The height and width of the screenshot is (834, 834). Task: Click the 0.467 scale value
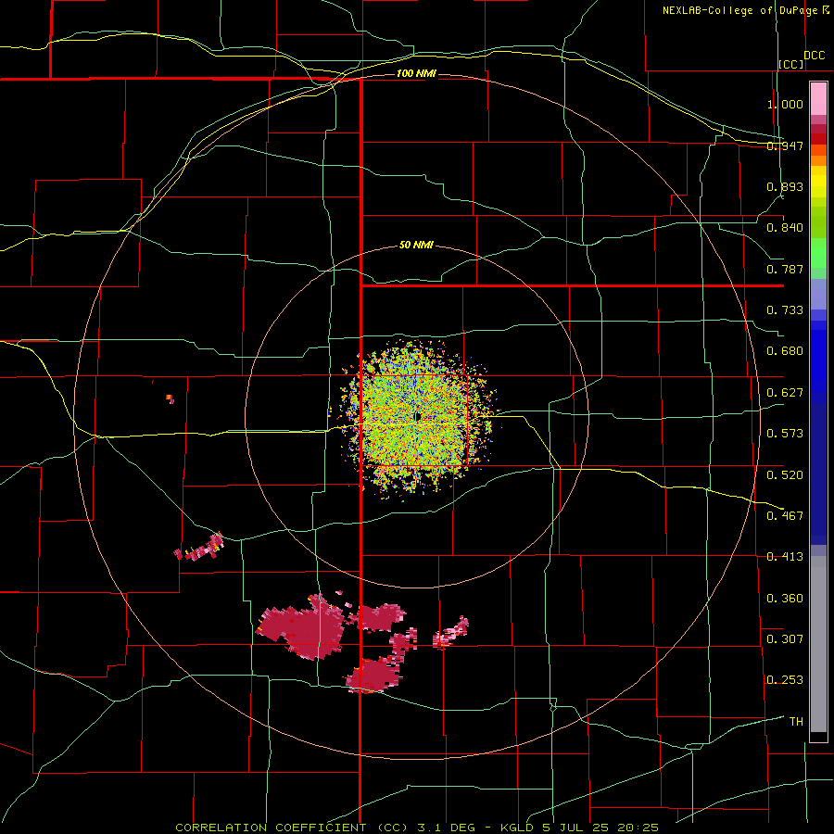click(785, 516)
